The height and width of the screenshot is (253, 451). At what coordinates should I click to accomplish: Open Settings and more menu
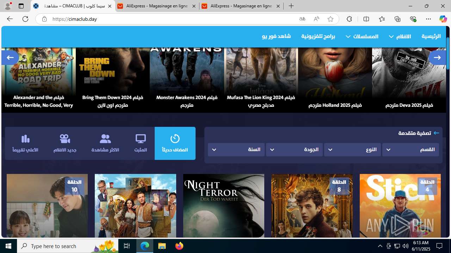coord(428,19)
